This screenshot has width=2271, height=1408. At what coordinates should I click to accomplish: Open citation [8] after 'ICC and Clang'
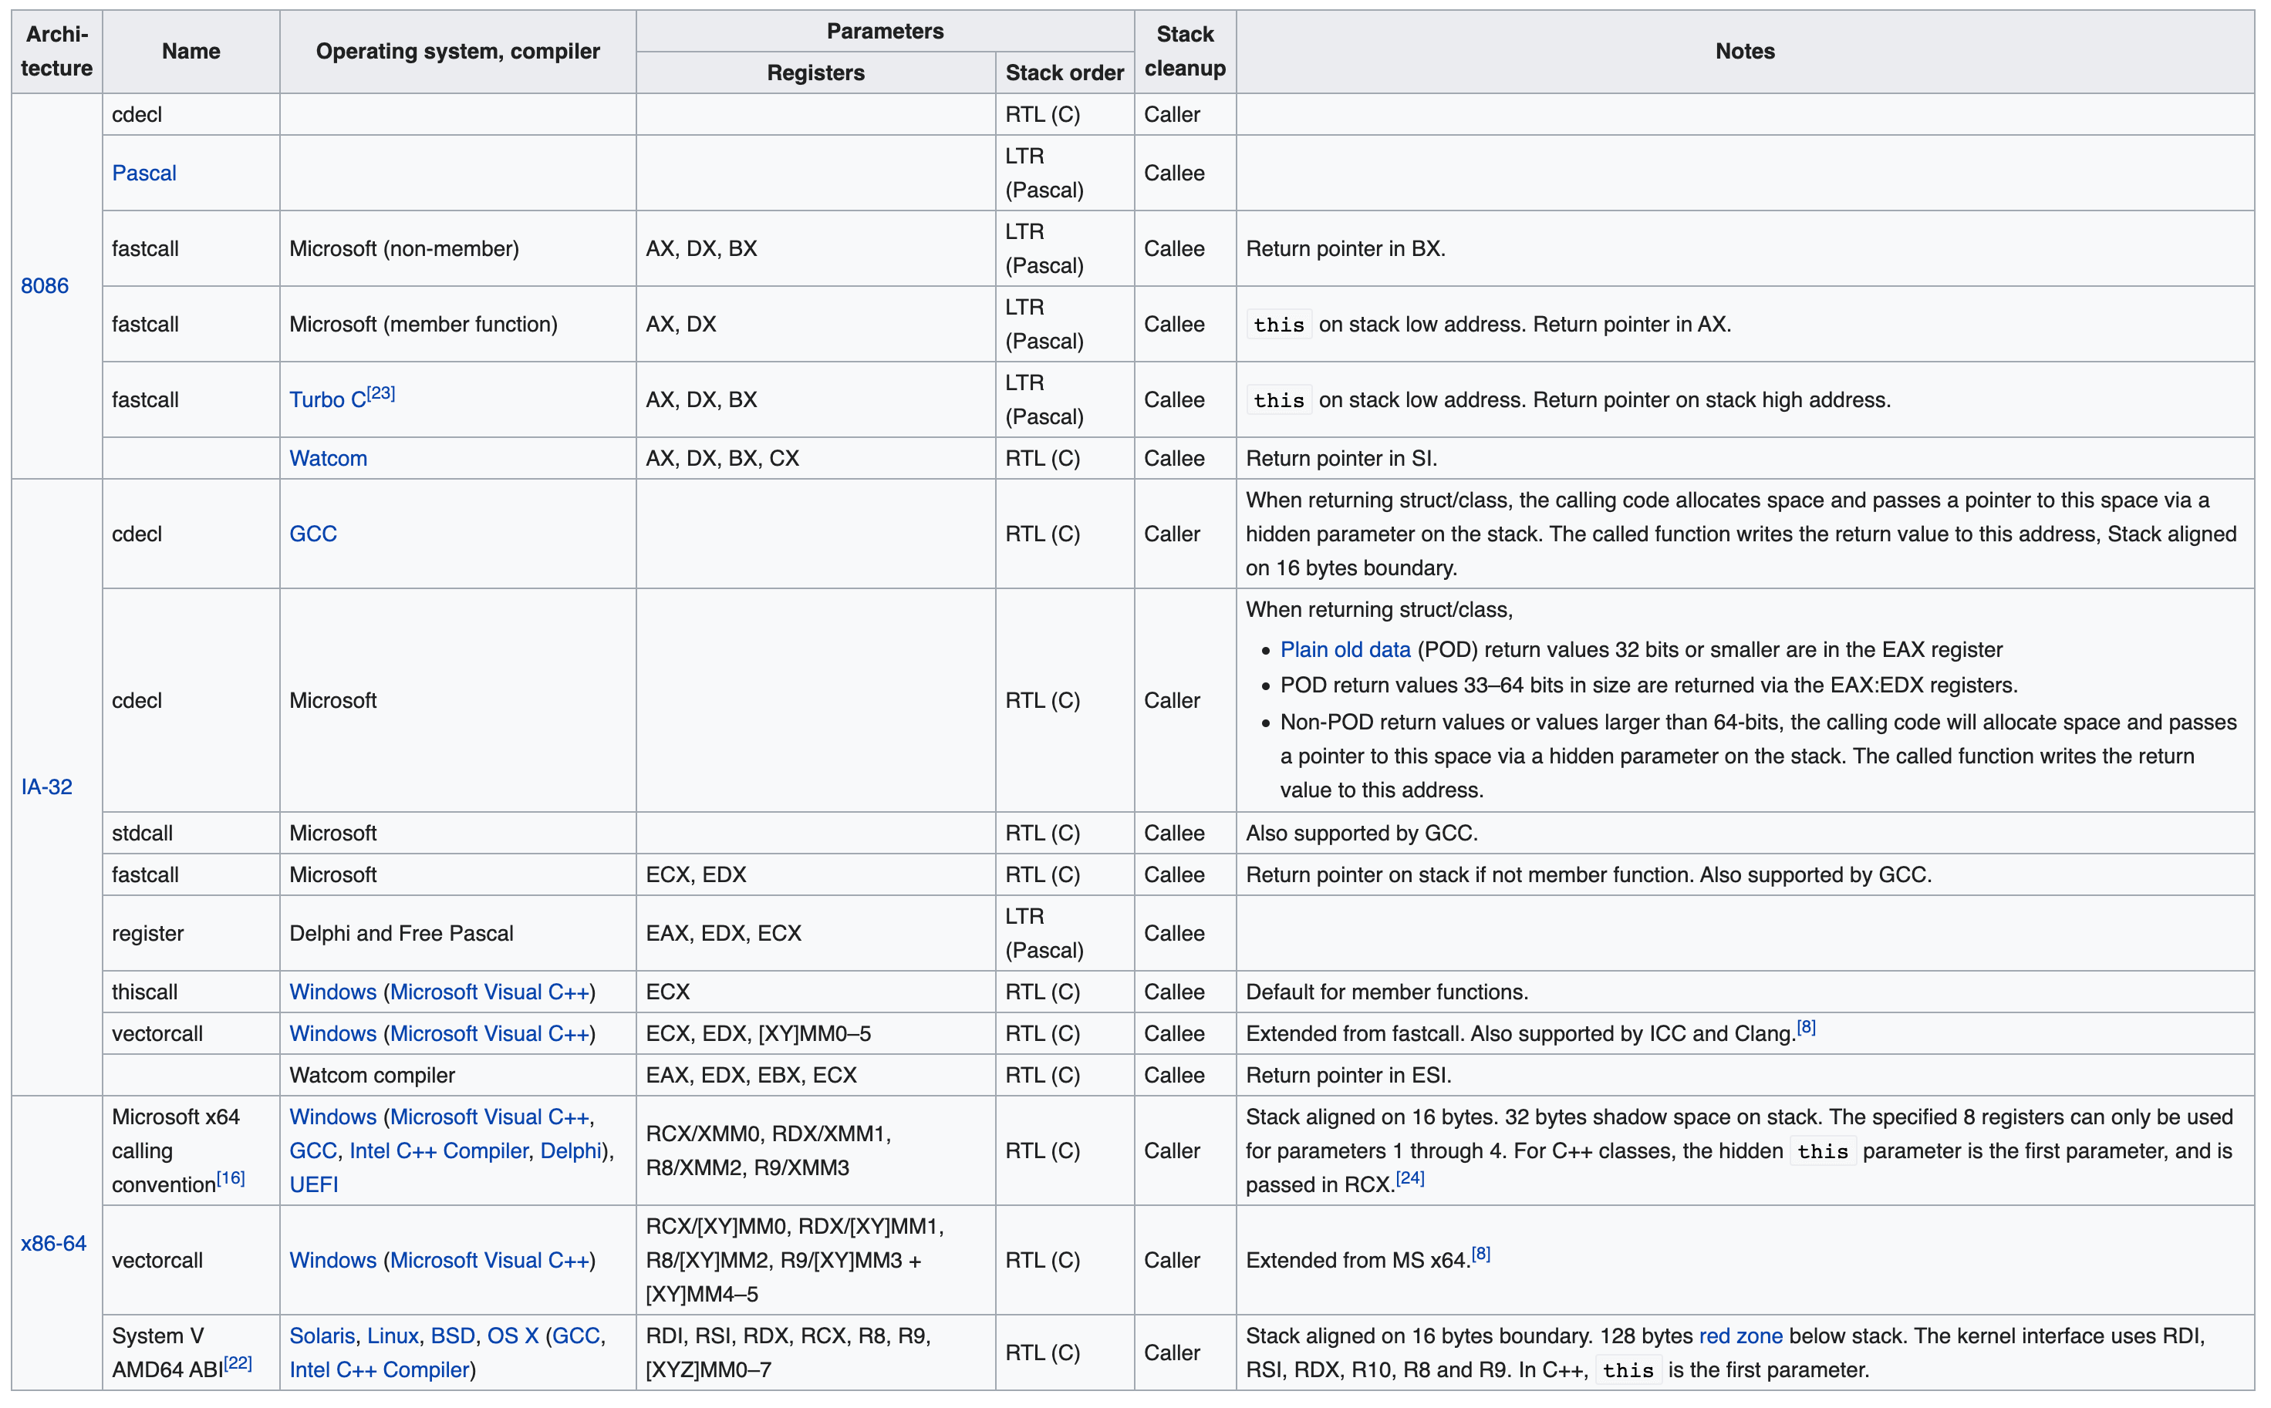(x=1806, y=1027)
